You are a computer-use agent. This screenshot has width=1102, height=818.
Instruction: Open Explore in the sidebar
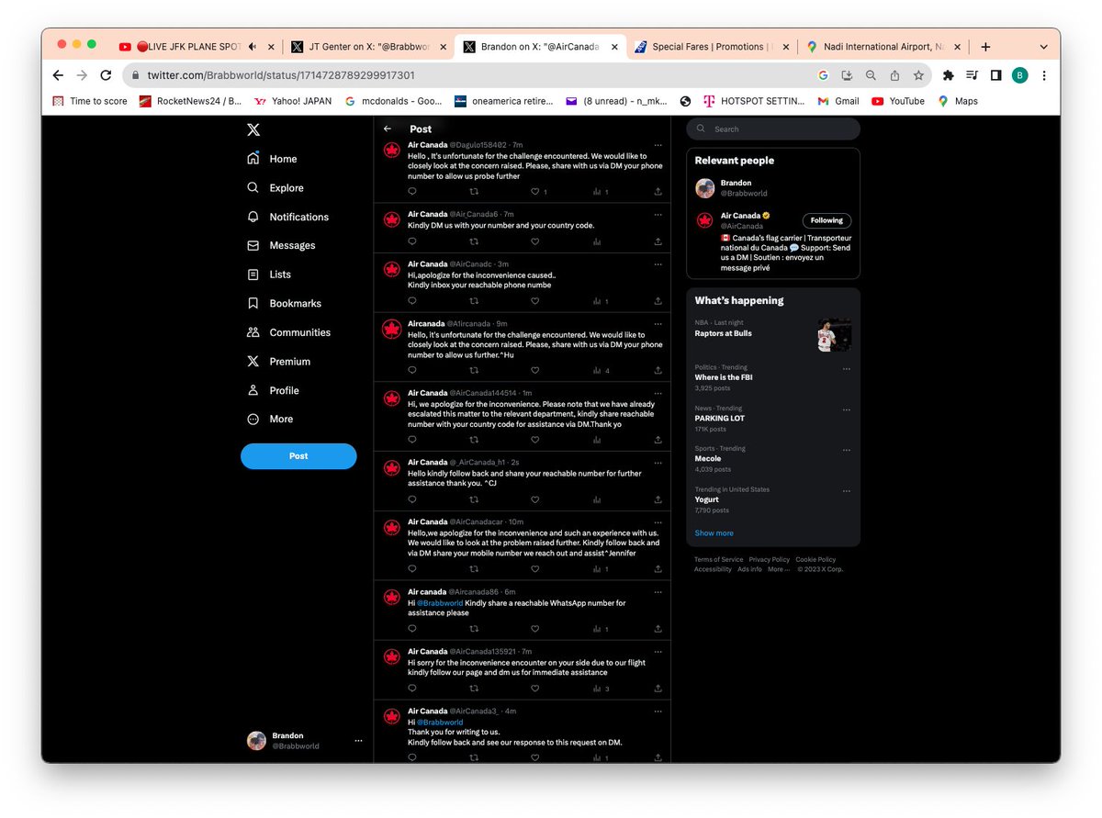tap(275, 187)
